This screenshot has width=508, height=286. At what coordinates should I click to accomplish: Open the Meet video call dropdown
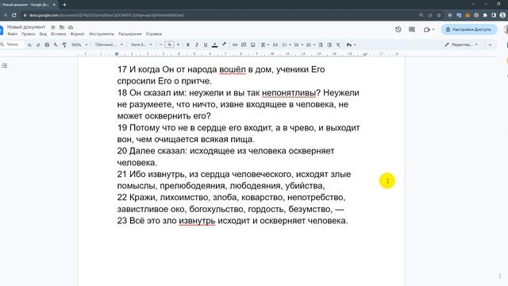pyautogui.click(x=429, y=29)
